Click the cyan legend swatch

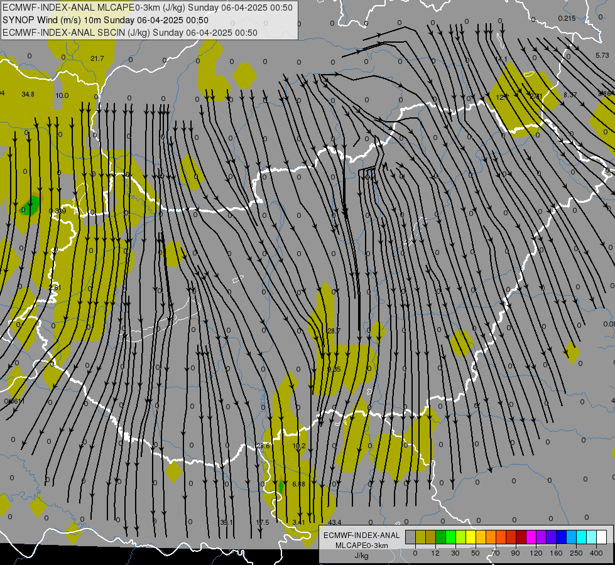(581, 537)
